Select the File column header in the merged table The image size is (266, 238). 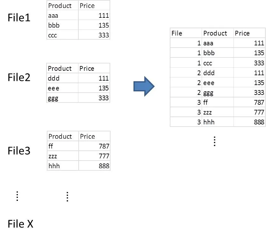click(186, 33)
